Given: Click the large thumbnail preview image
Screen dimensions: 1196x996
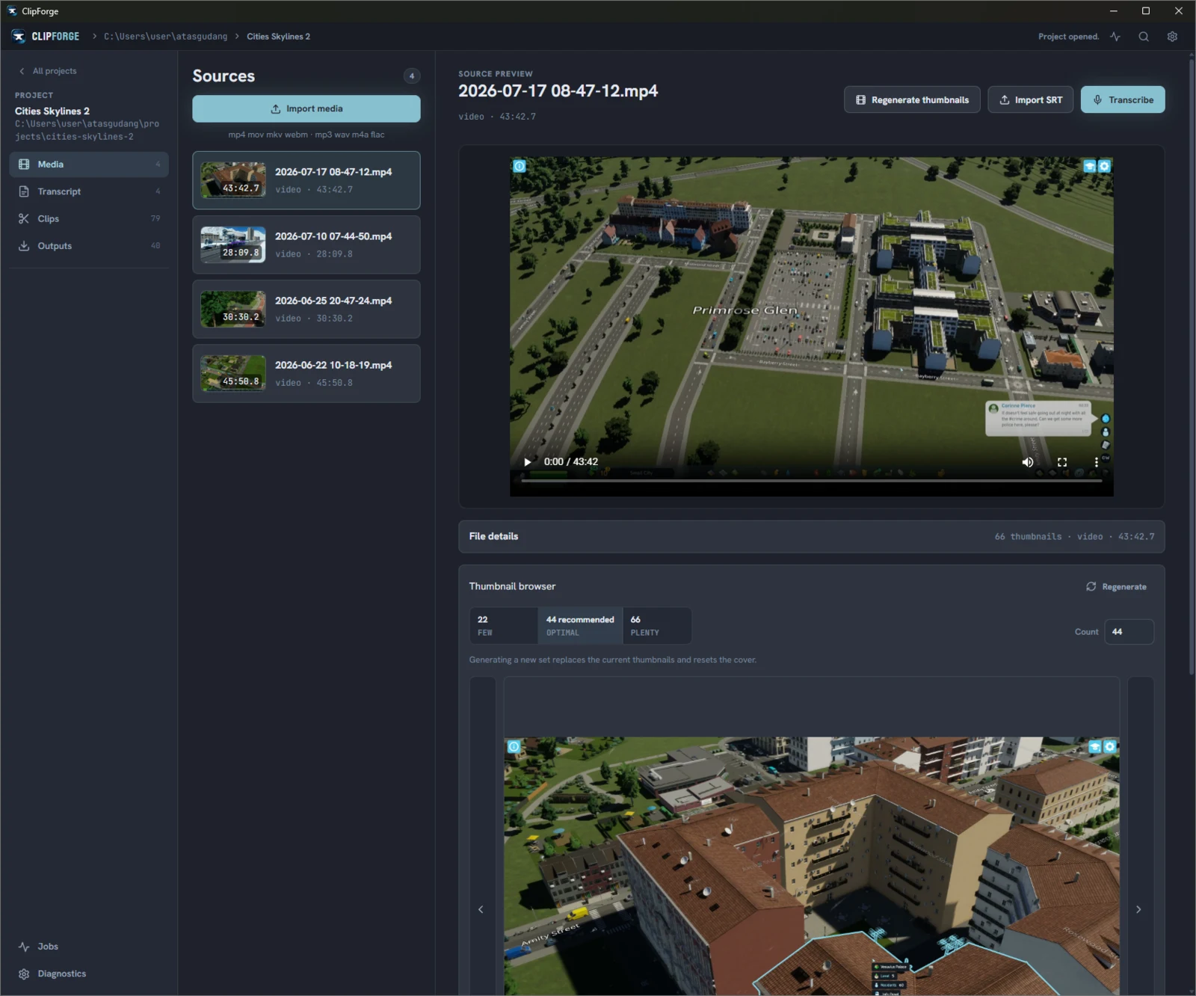Looking at the screenshot, I should click(812, 866).
